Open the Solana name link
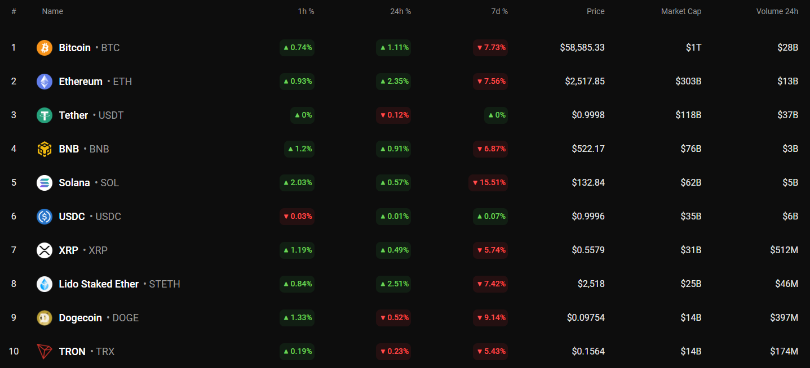This screenshot has height=368, width=810. [x=74, y=183]
